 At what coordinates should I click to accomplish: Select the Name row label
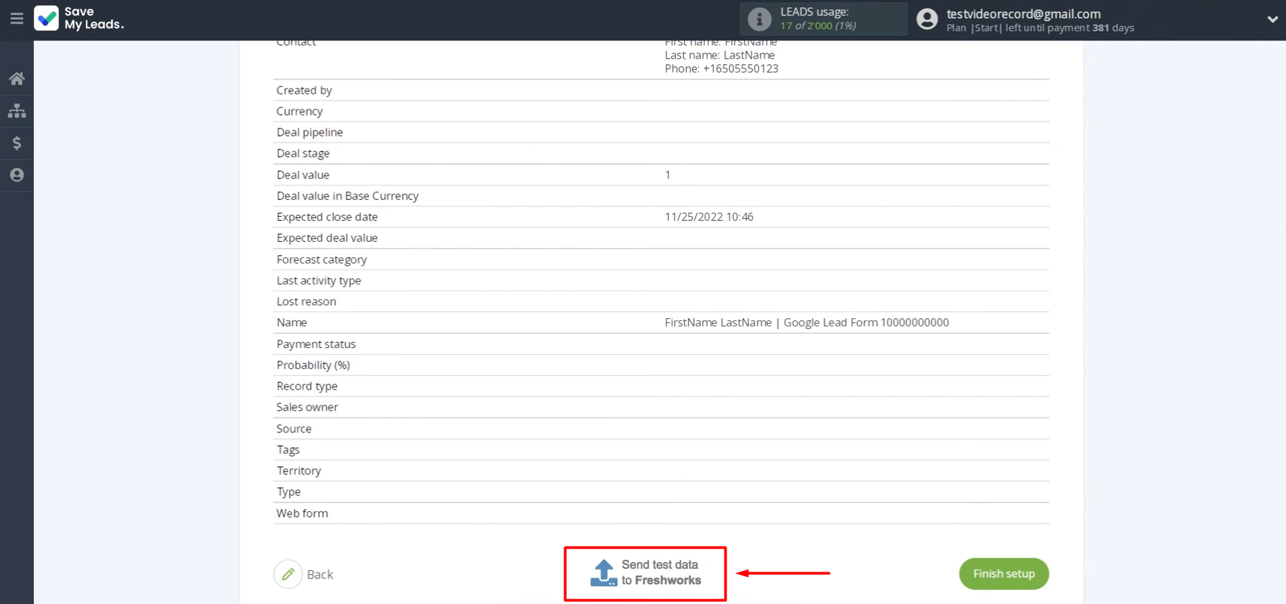[x=292, y=322]
